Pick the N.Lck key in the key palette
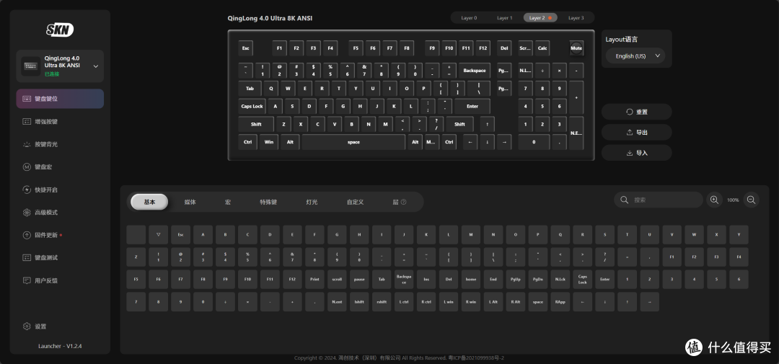The height and width of the screenshot is (364, 779). point(560,279)
